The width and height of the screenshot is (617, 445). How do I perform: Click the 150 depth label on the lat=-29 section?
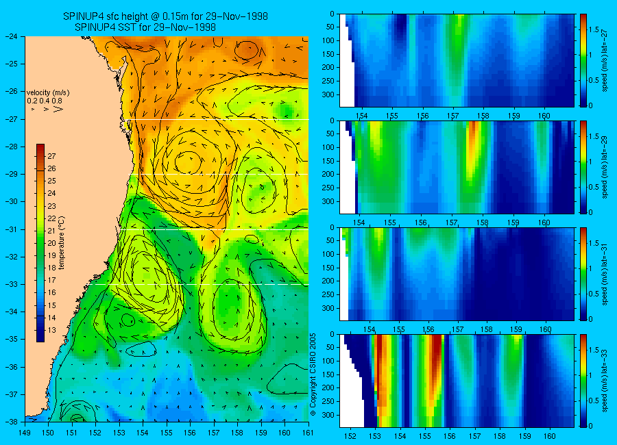click(328, 161)
